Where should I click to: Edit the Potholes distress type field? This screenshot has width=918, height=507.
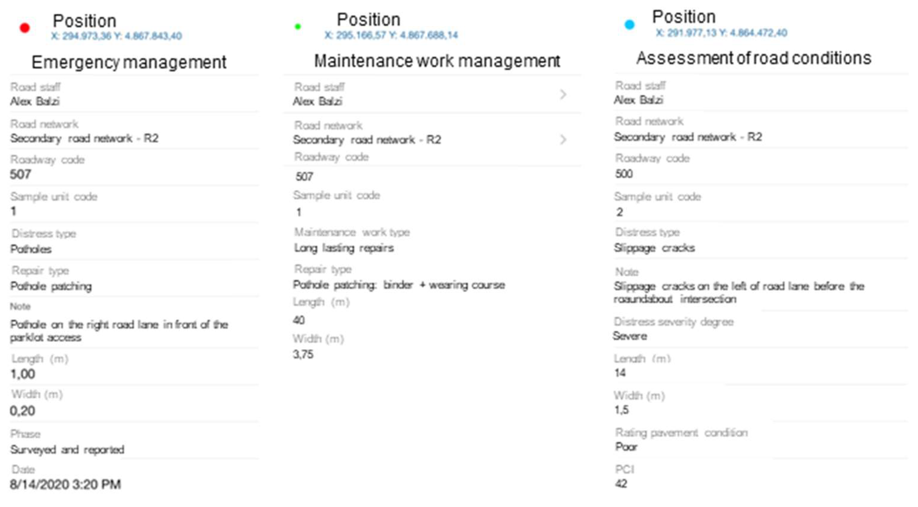31,249
